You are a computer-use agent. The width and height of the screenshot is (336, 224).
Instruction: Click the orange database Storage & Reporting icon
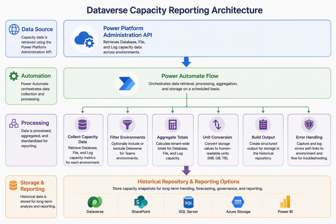(13, 186)
